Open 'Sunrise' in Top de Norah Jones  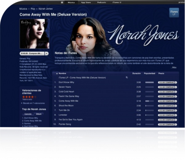click(x=27, y=123)
